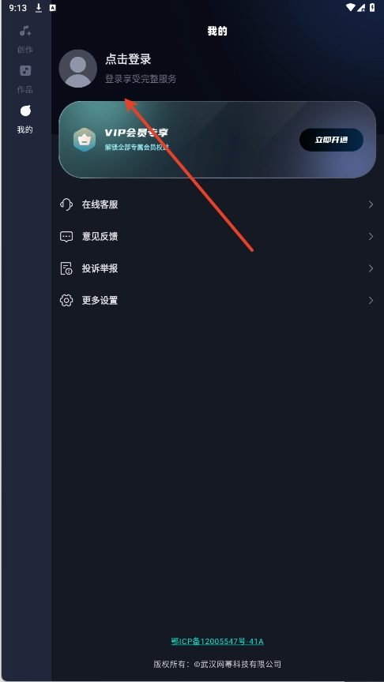
Task: Expand the 意见反馈 row chevron
Action: pyautogui.click(x=371, y=237)
